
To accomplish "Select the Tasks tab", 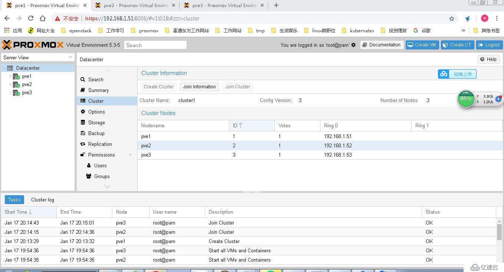I will click(14, 200).
